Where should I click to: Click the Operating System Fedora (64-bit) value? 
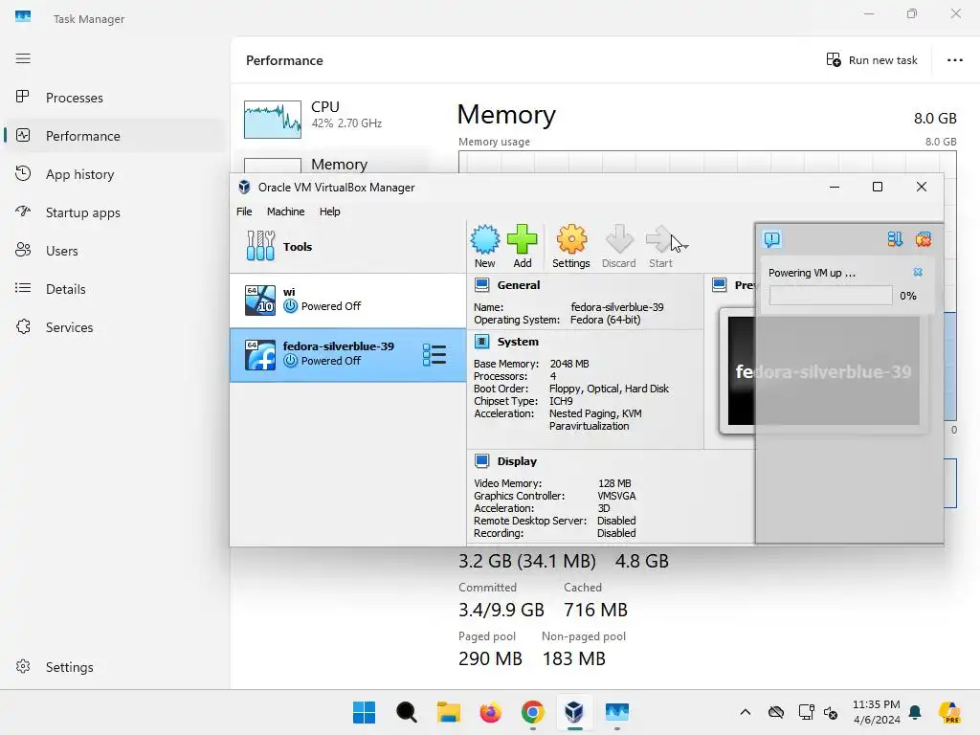click(605, 320)
